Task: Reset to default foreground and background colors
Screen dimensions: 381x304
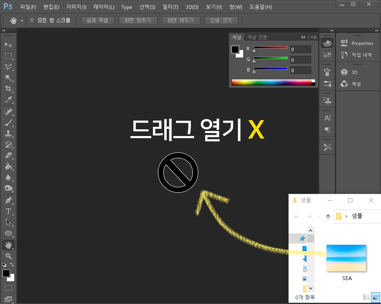Action: pos(4,265)
